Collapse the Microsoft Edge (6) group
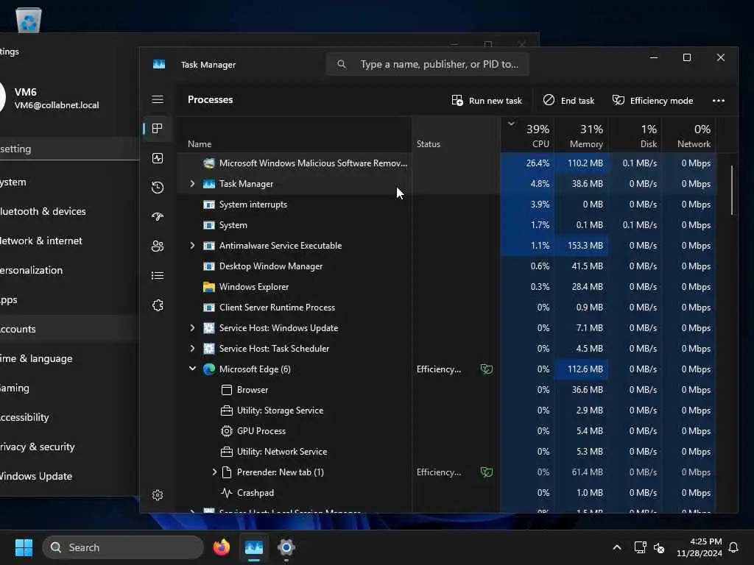The image size is (754, 565). pyautogui.click(x=192, y=369)
